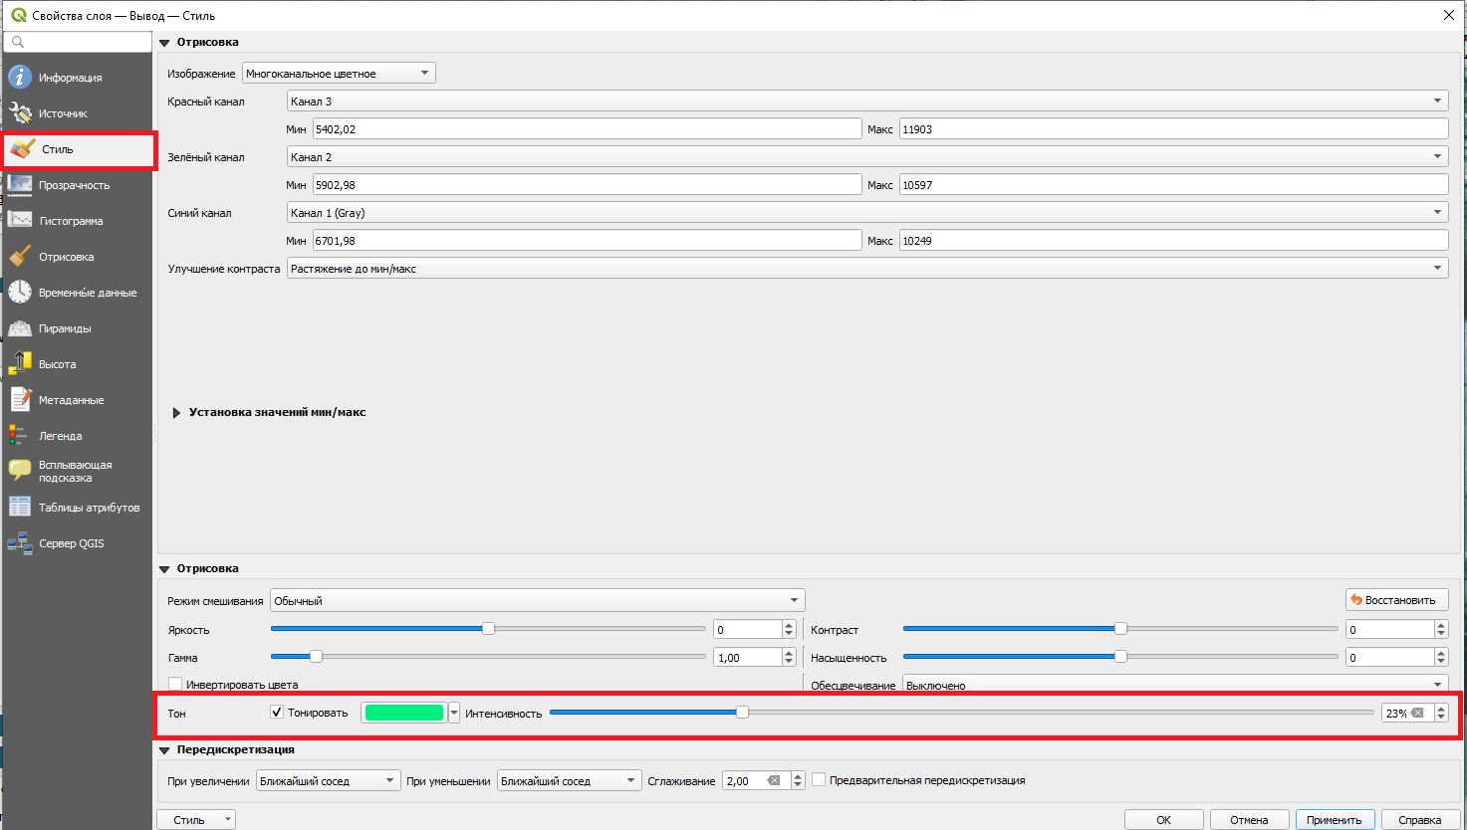Open the Метаданные section icon
This screenshot has height=830, width=1467.
20,399
